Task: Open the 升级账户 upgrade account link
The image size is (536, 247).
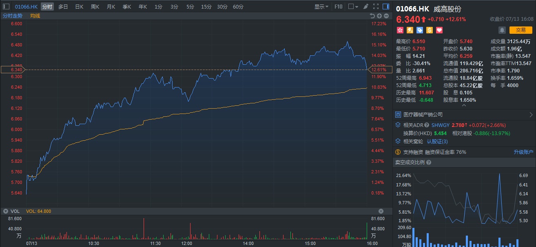Action: (x=523, y=152)
